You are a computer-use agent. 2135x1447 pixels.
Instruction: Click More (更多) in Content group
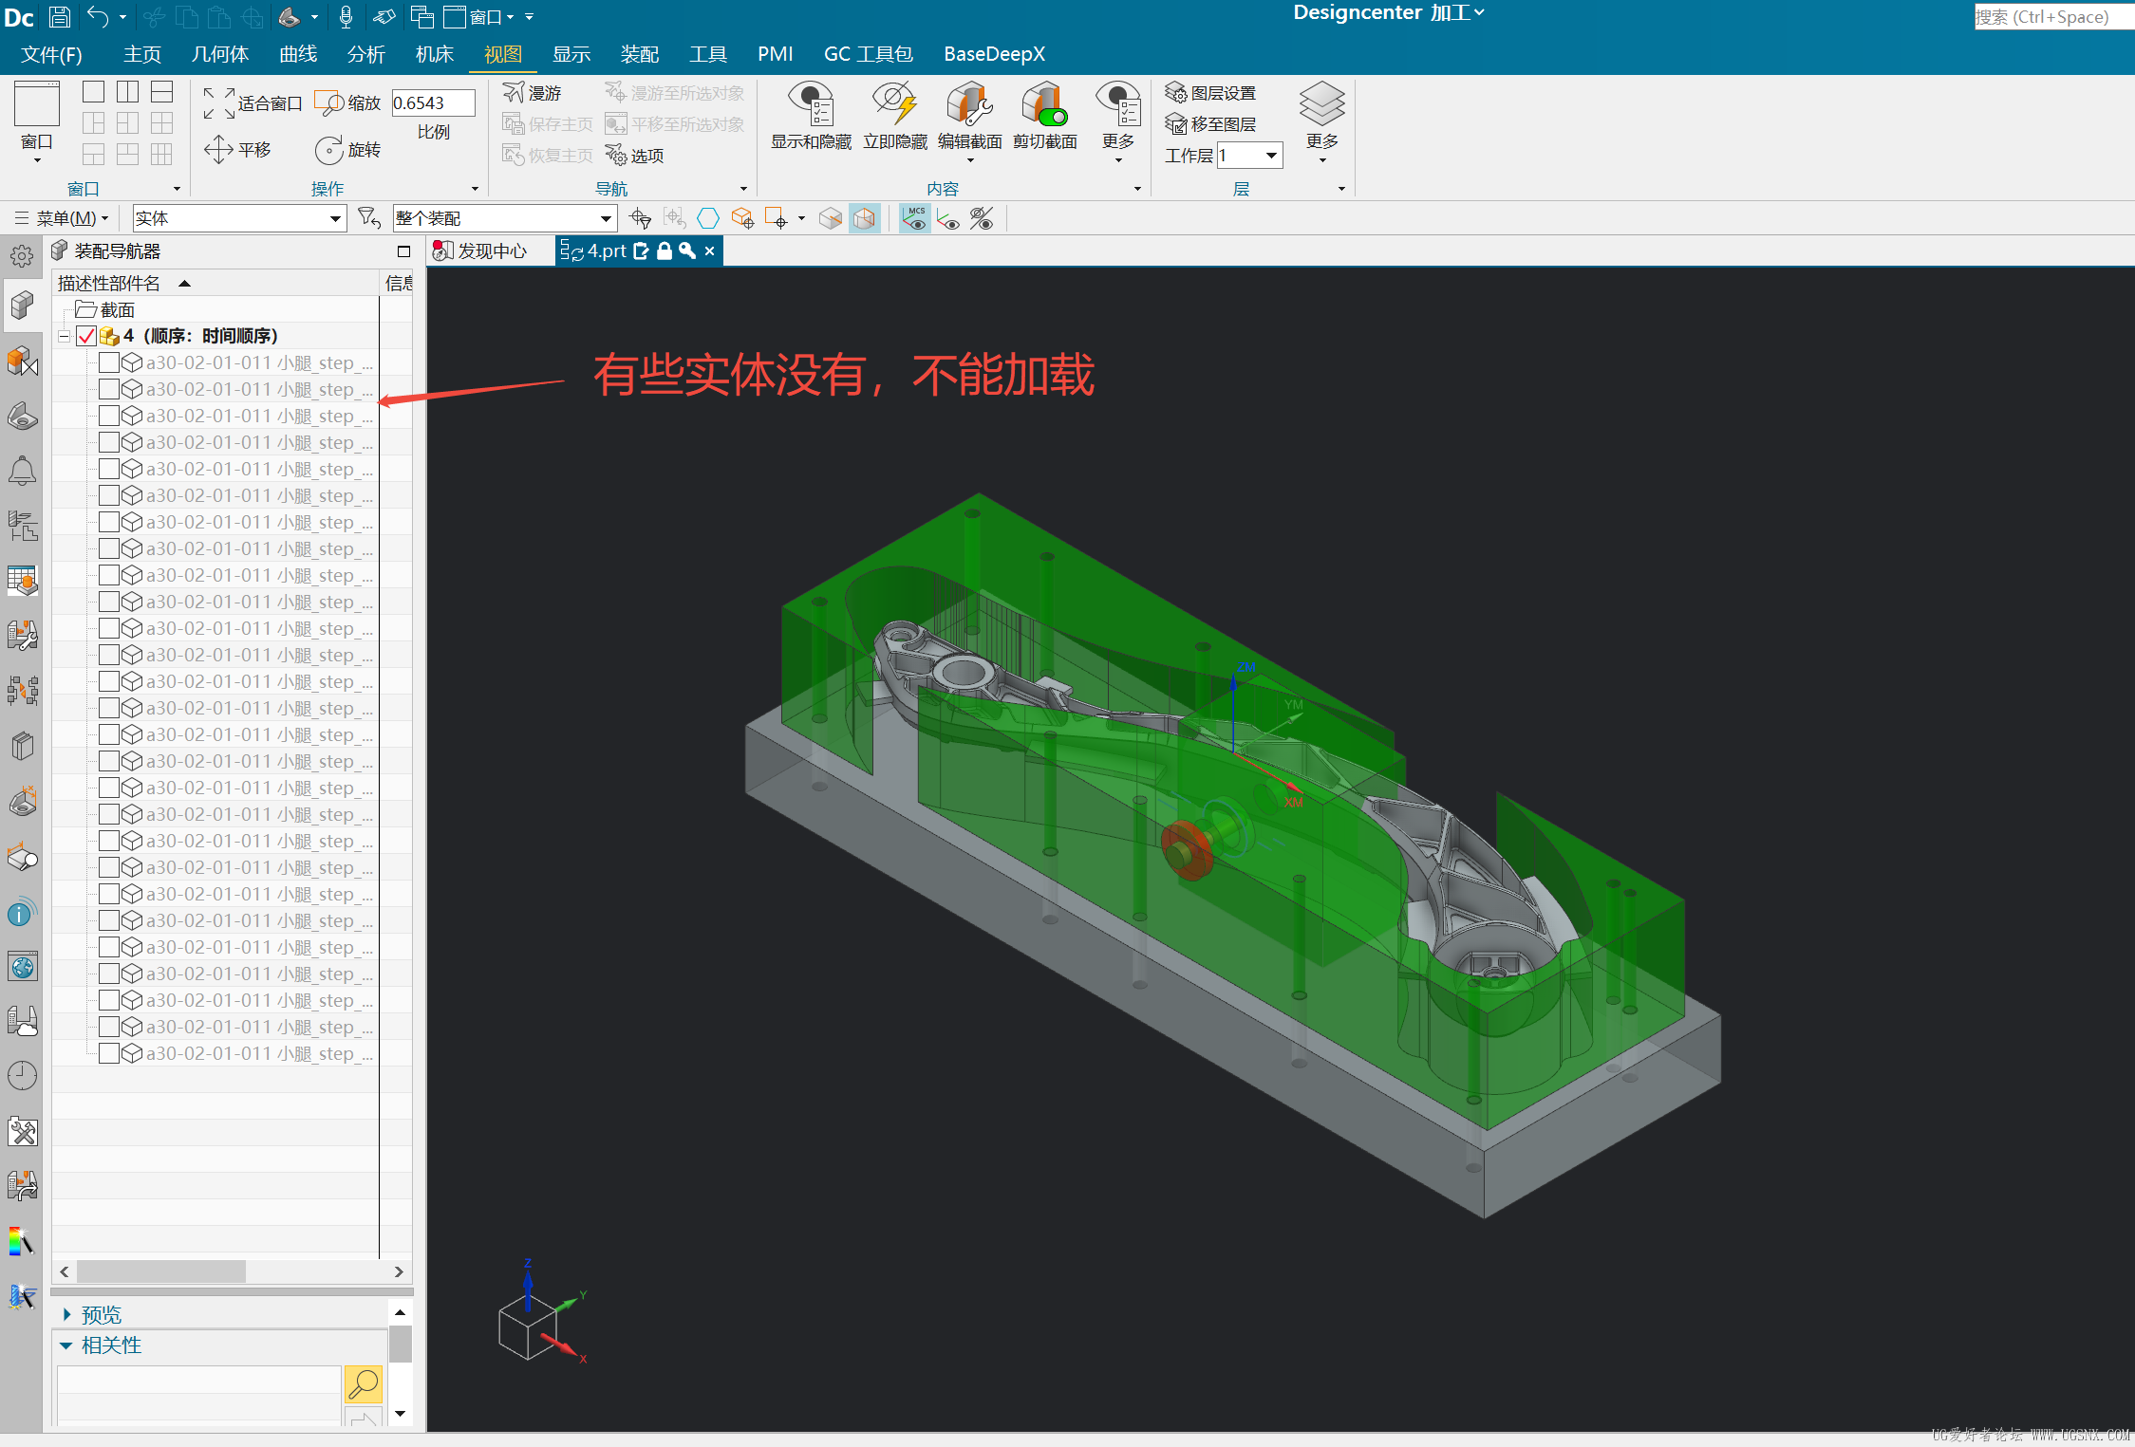[x=1118, y=121]
